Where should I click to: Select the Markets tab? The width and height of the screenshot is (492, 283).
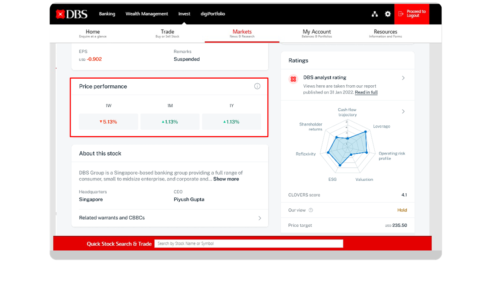pos(242,33)
